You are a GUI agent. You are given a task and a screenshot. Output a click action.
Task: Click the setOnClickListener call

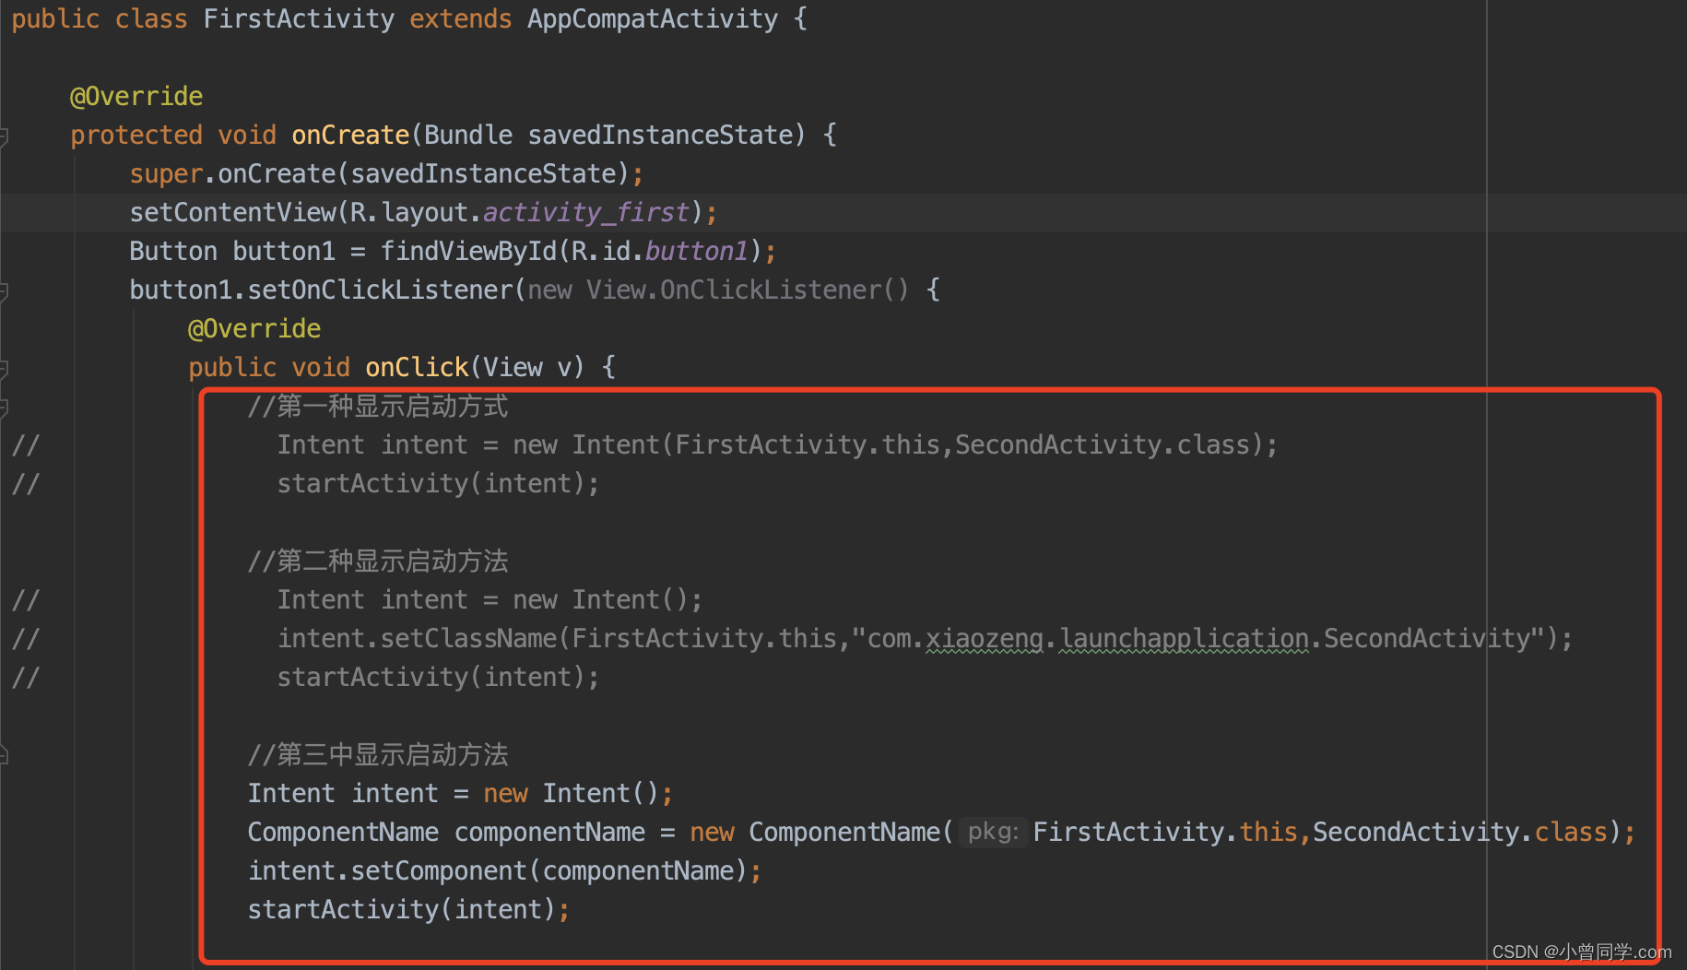click(380, 290)
